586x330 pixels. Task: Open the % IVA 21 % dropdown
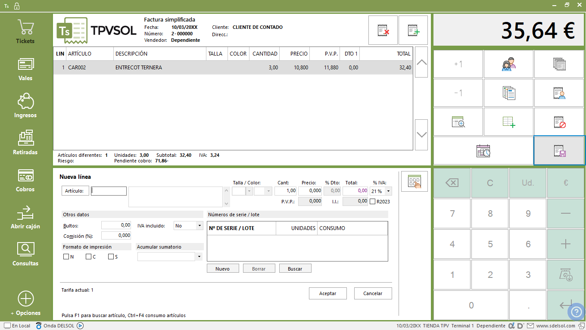389,191
